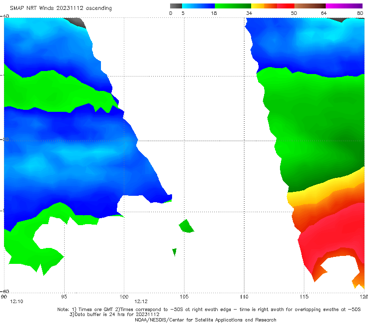
Task: Click the longitude axis label '115'
Action: [304, 297]
